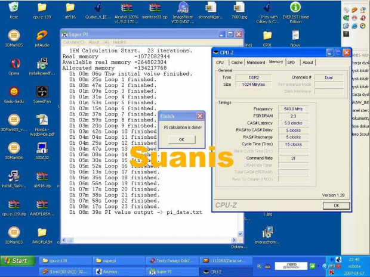Click the Channels # Dual value
The width and height of the screenshot is (370, 277).
[329, 77]
